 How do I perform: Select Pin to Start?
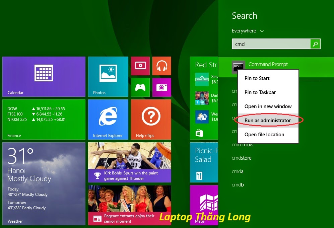tap(268, 78)
